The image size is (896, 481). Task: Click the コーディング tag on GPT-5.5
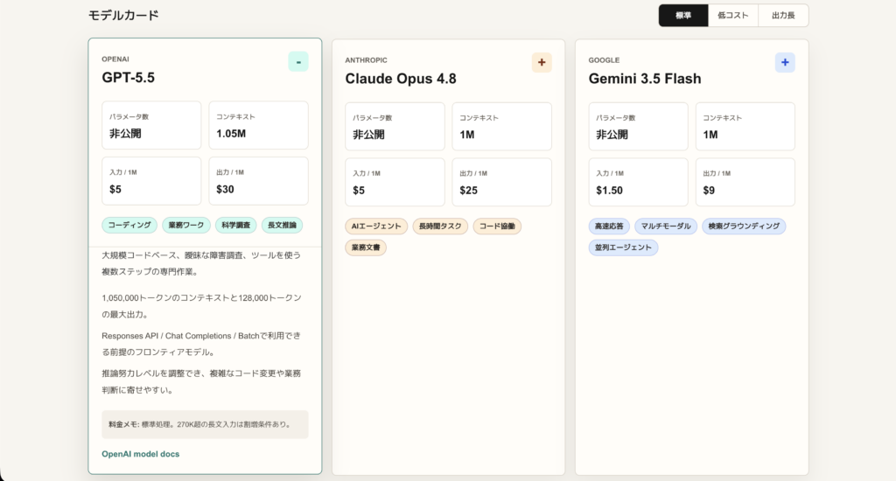[x=129, y=225]
